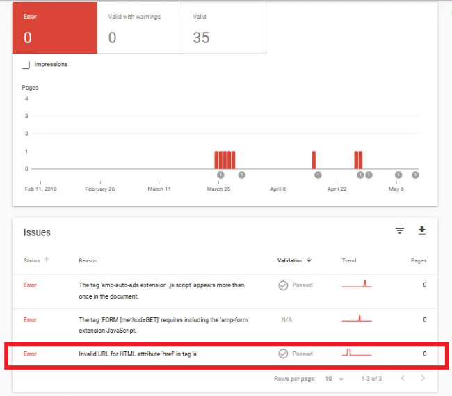View trend sparkline for Invalid URL row

tap(357, 352)
